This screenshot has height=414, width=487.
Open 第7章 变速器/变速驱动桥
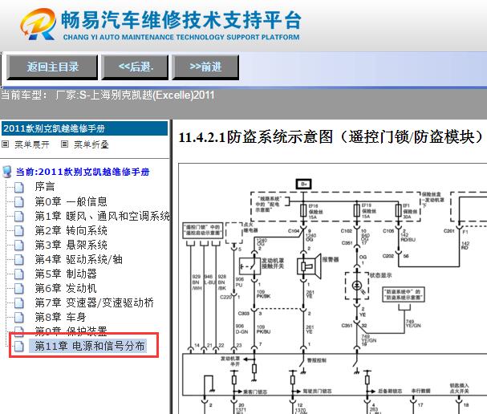[94, 302]
